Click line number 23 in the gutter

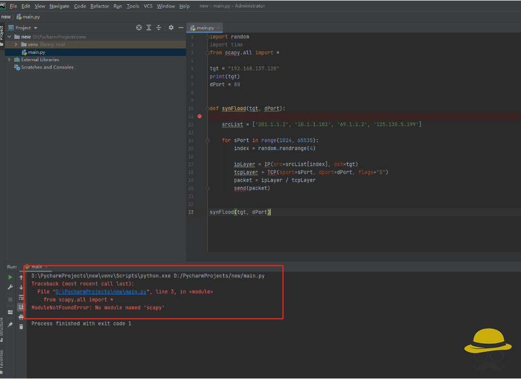191,212
